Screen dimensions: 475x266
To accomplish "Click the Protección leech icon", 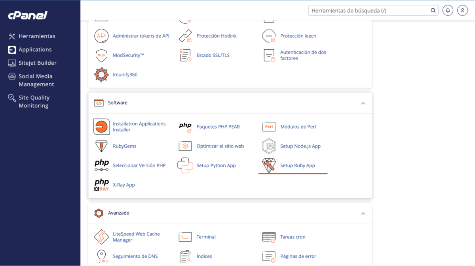I will pos(269,36).
